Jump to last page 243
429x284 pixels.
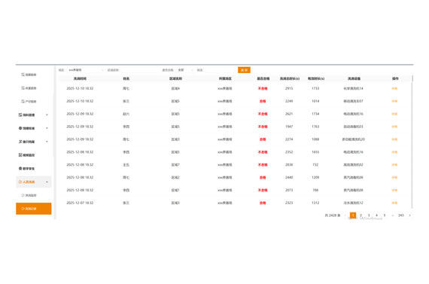[x=401, y=215]
